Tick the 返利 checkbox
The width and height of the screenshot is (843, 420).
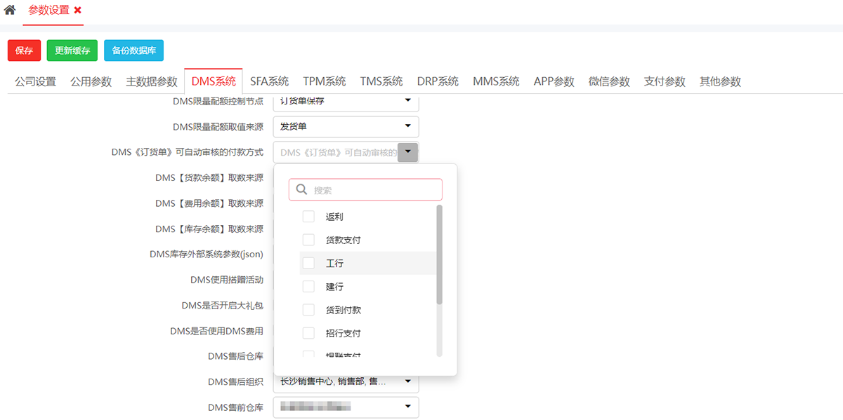(x=308, y=217)
